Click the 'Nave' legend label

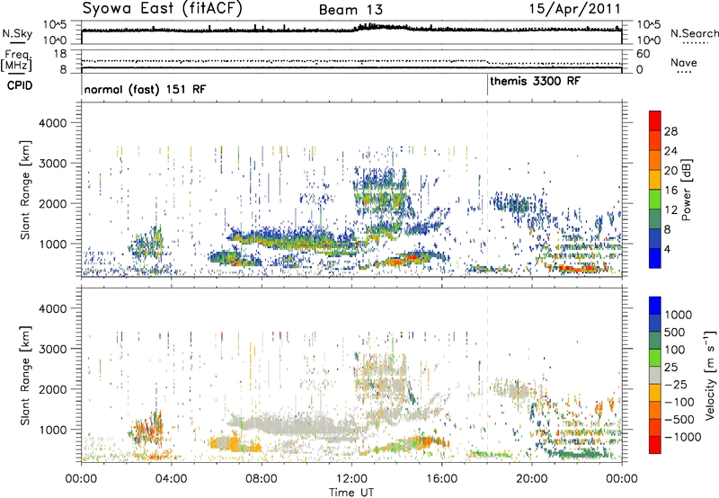coord(684,62)
